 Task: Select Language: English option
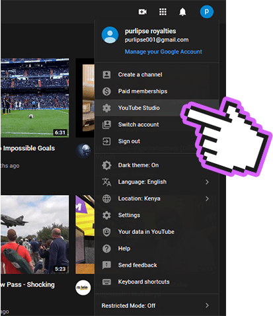pos(157,182)
